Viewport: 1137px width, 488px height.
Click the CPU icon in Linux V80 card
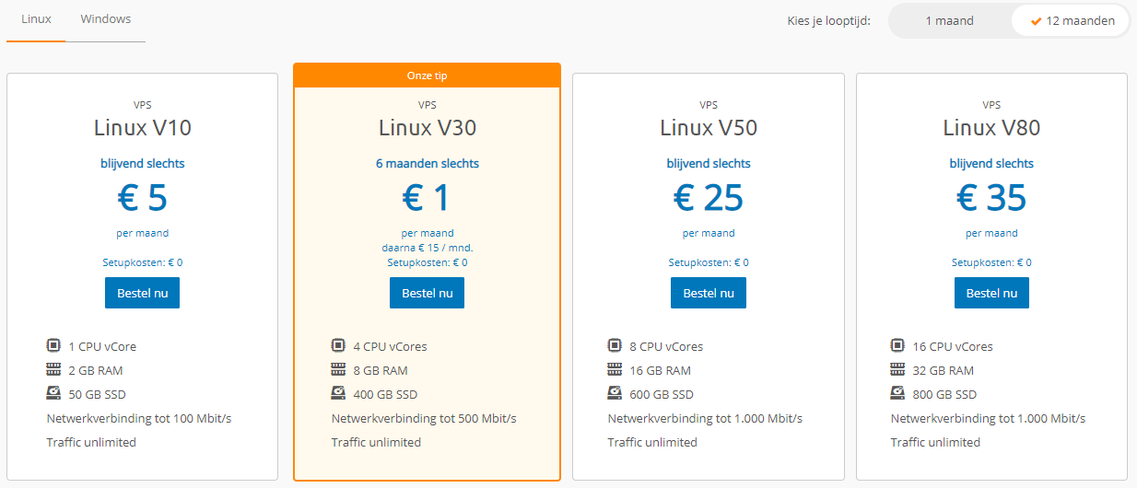897,346
